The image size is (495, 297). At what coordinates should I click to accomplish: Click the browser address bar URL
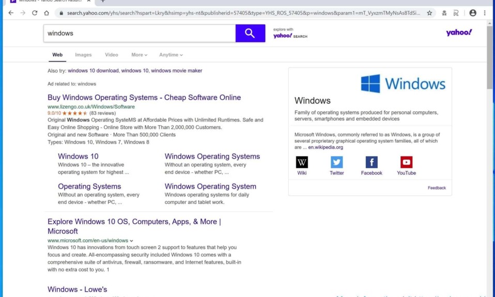tap(243, 13)
